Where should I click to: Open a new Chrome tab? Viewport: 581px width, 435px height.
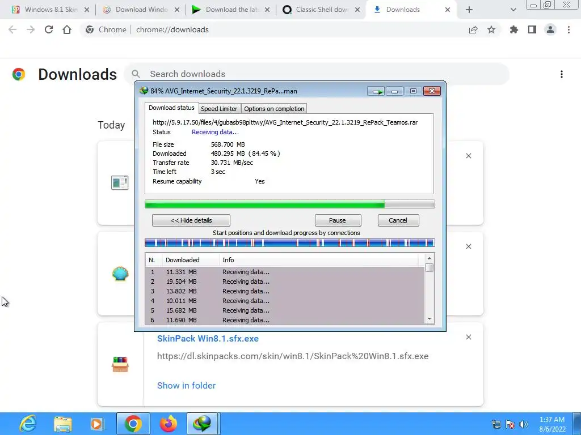(x=469, y=10)
